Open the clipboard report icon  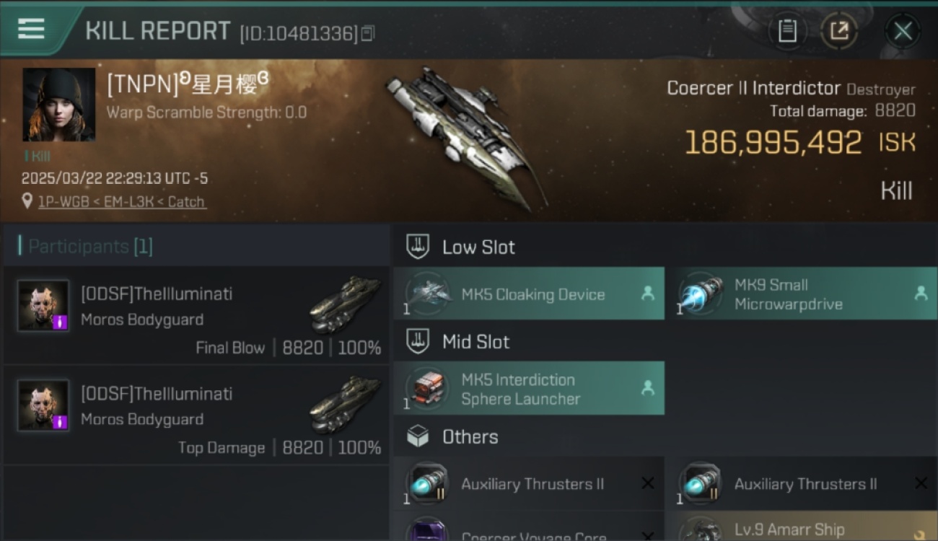tap(787, 31)
